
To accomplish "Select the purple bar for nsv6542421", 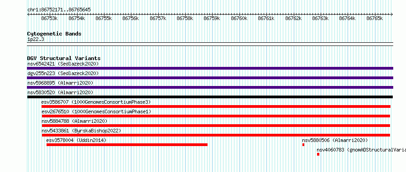I will 210,68.
